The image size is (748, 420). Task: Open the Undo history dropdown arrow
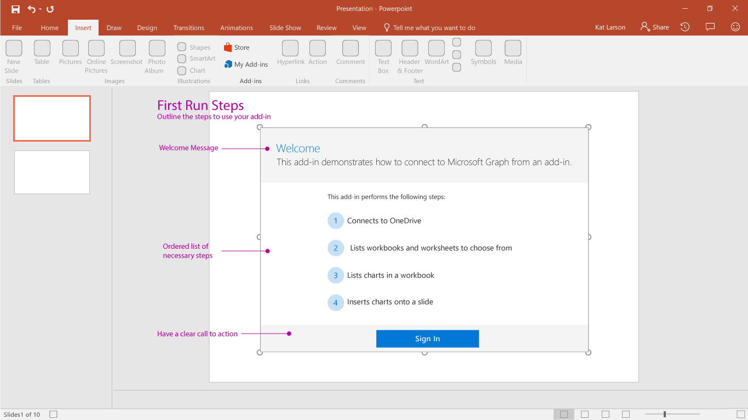click(x=40, y=9)
